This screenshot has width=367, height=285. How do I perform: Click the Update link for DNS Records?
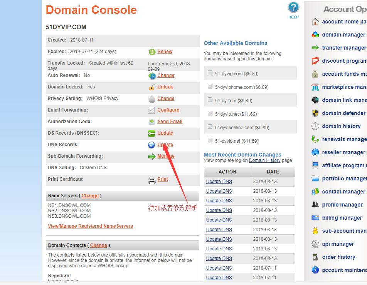[x=165, y=145]
